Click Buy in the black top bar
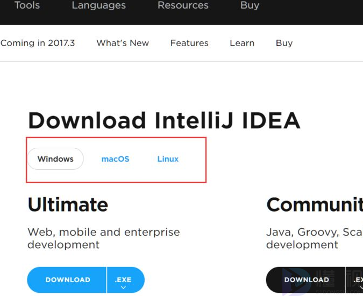The height and width of the screenshot is (296, 363). point(250,5)
